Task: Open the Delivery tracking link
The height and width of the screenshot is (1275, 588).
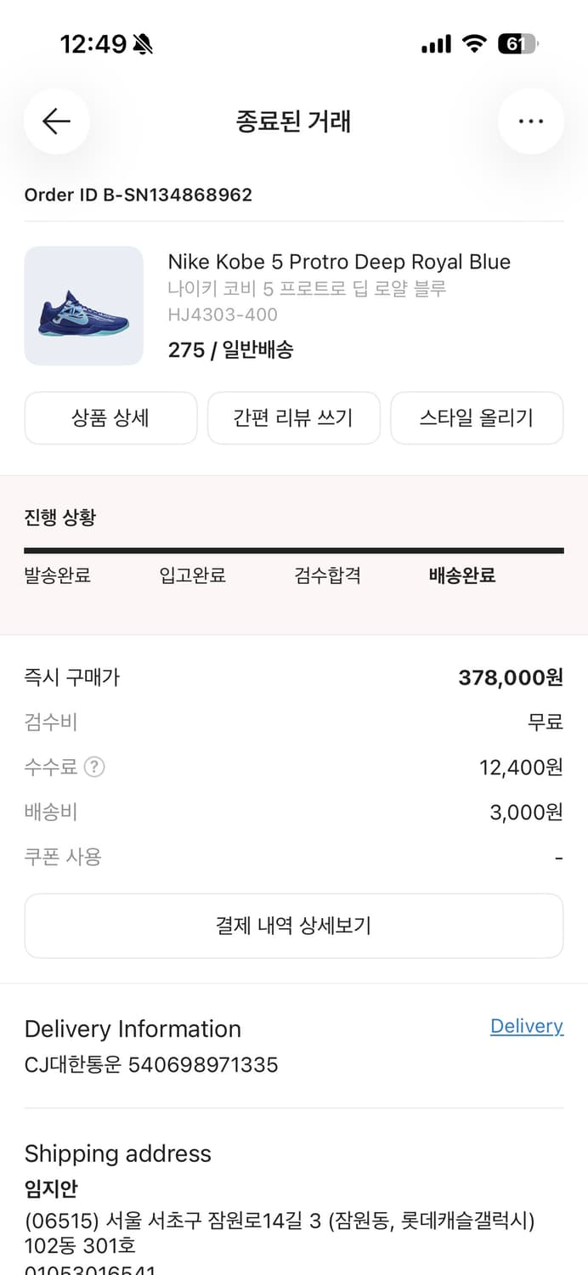Action: 527,1026
